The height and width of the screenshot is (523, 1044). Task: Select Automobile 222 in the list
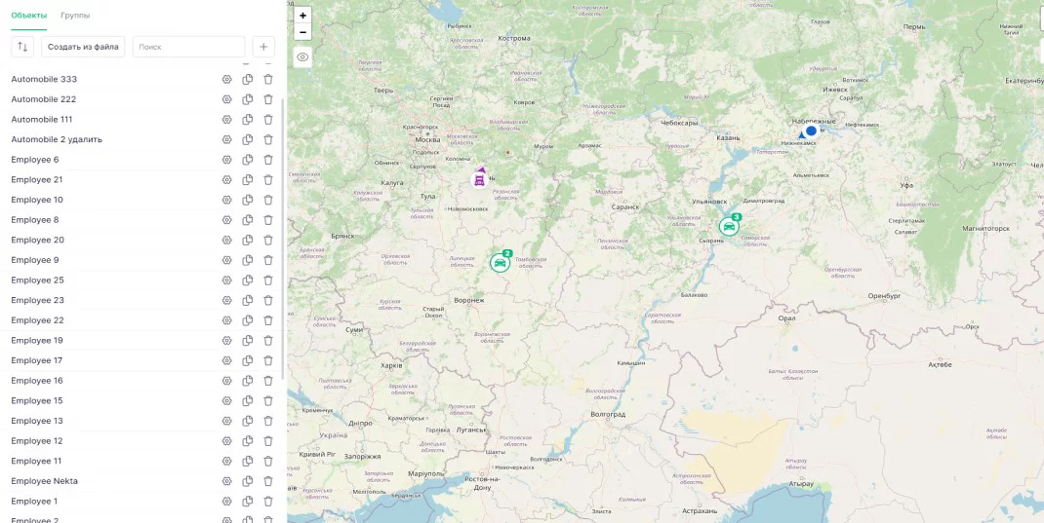tap(44, 99)
